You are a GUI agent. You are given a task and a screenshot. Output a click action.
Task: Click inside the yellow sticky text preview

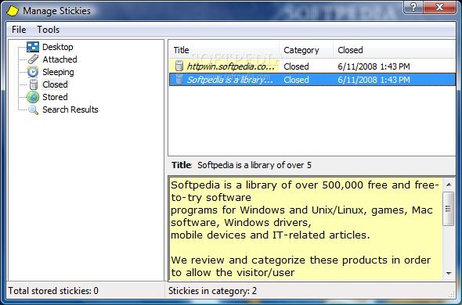tap(305, 228)
